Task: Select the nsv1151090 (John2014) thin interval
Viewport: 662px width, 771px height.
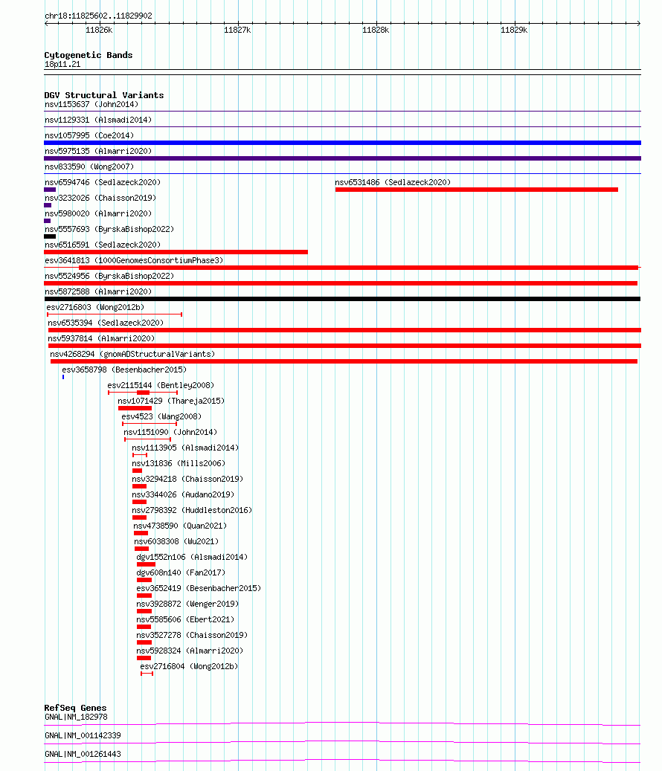Action: 147,439
